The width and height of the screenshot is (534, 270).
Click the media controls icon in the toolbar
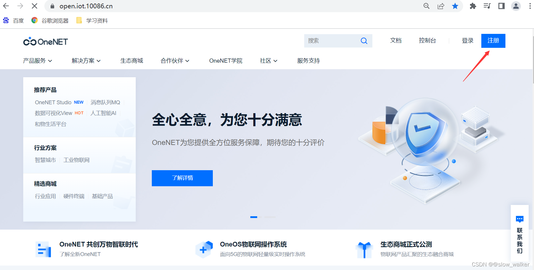(487, 6)
